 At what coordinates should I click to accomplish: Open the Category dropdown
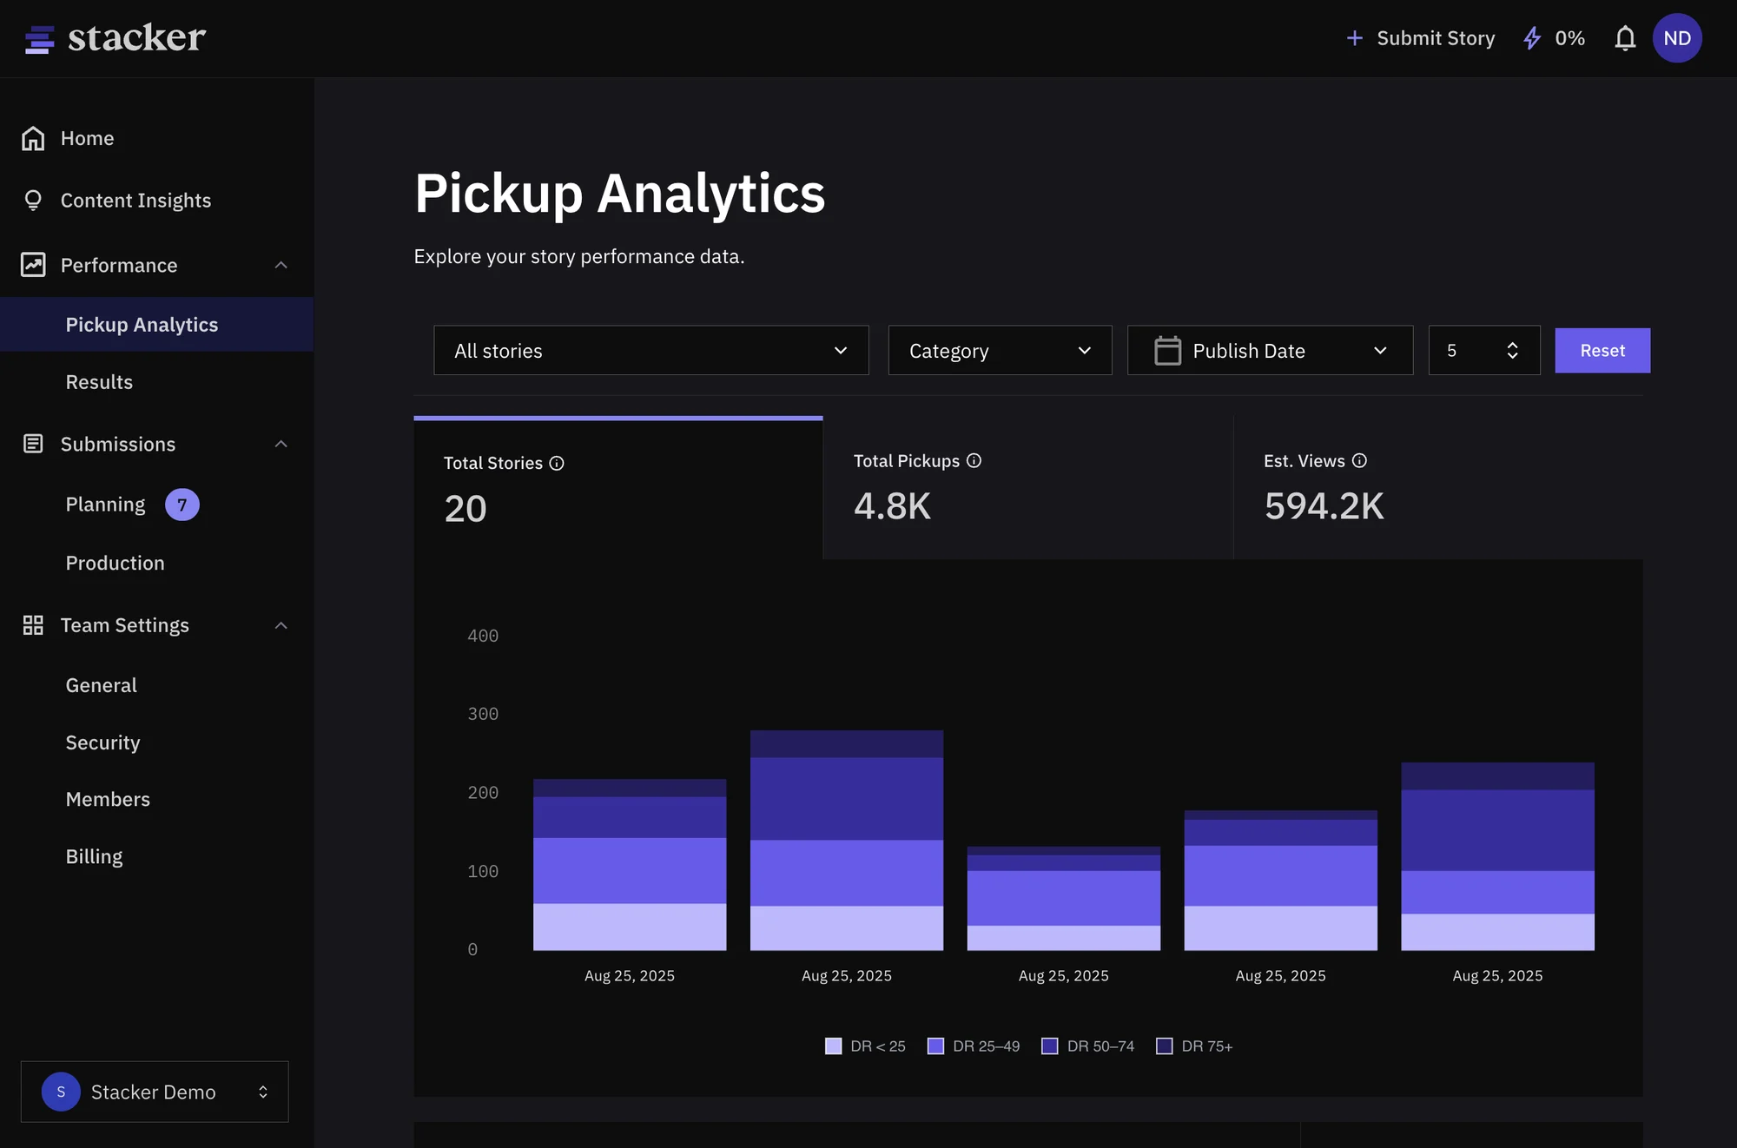[1000, 351]
